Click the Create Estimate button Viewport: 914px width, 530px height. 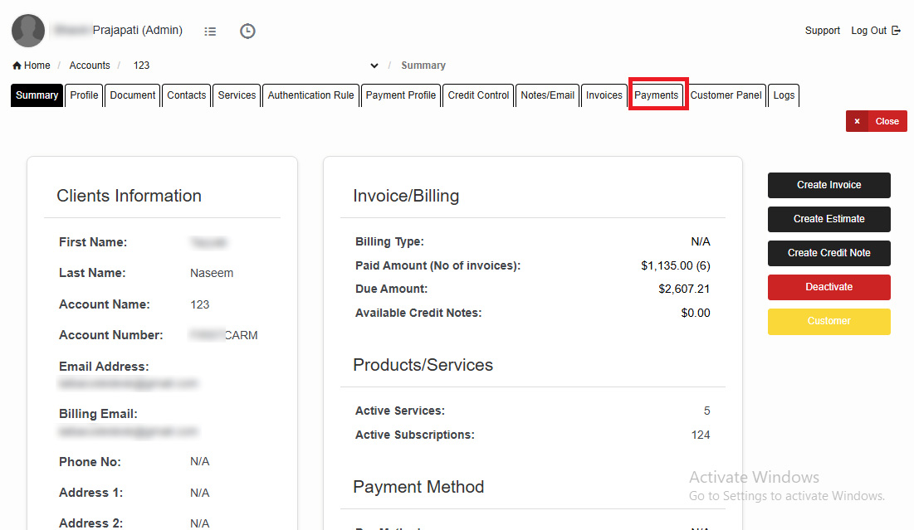828,219
